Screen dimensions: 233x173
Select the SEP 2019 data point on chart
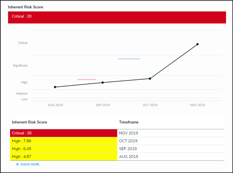103,83
